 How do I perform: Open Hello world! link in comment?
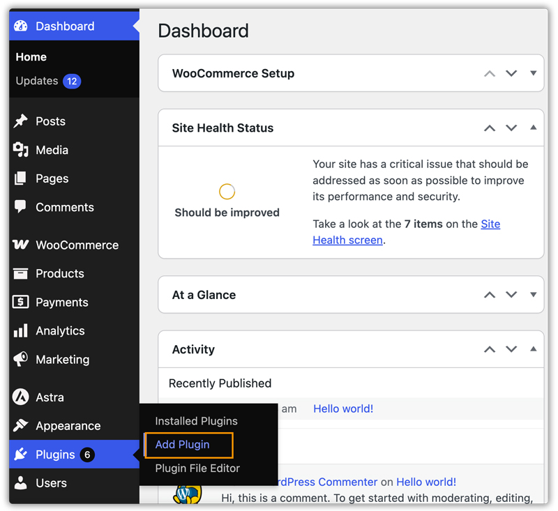point(426,482)
